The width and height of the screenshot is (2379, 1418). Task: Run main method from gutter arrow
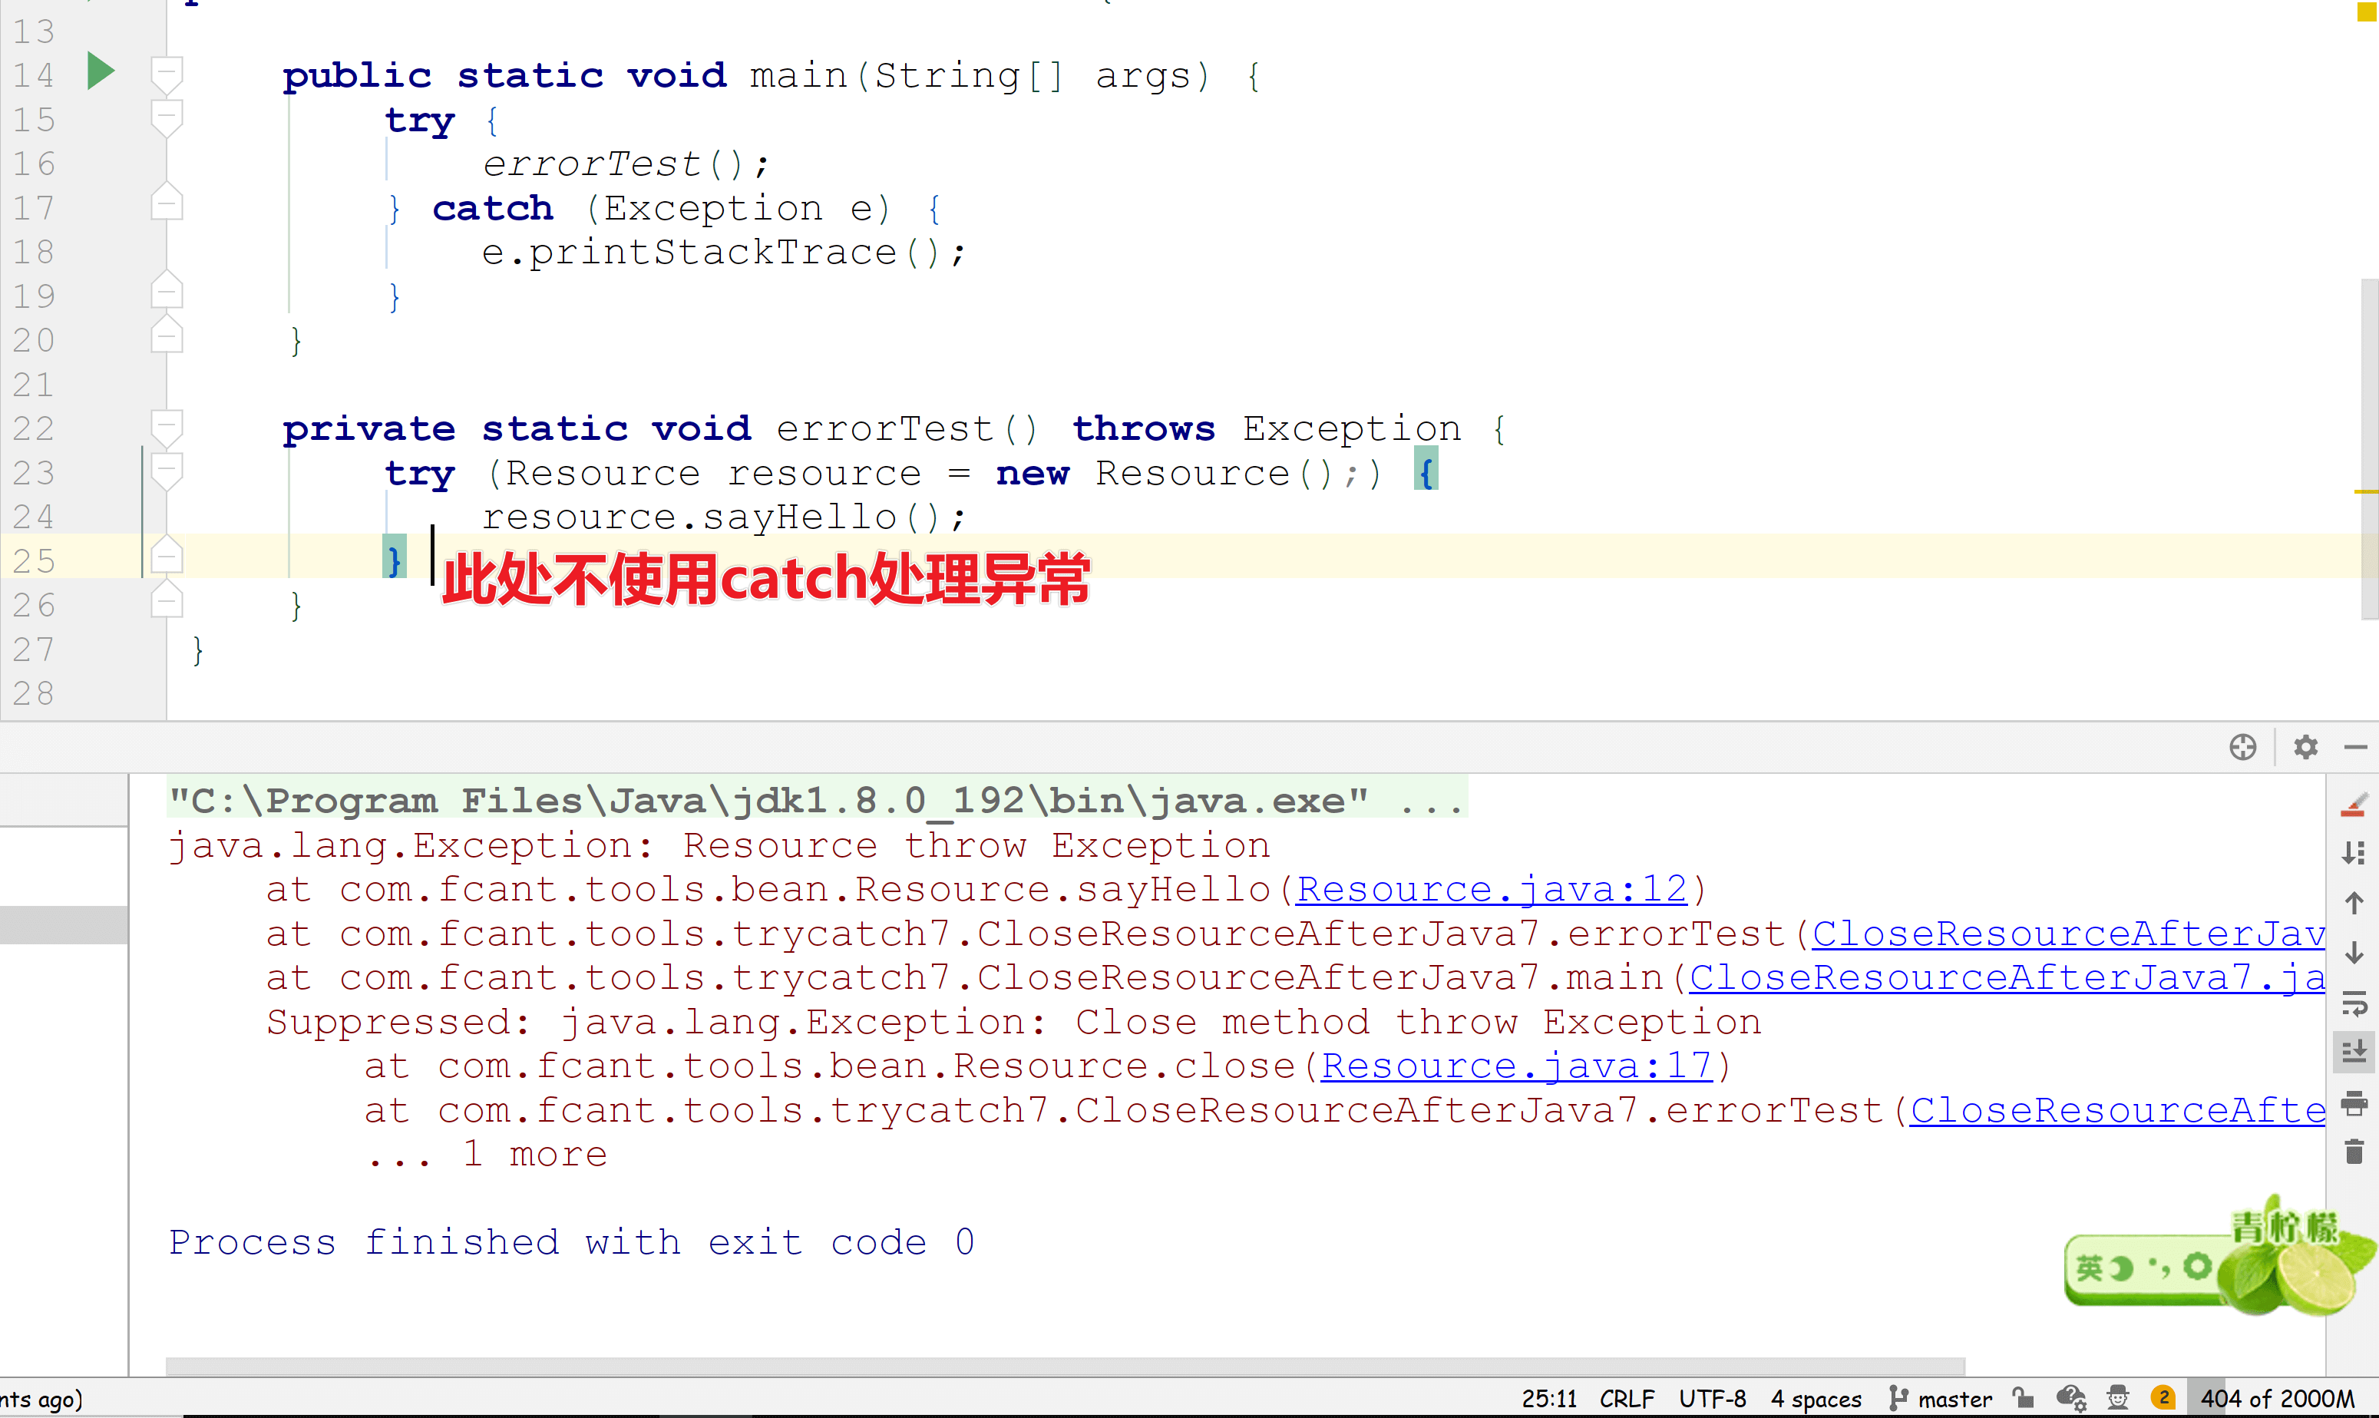[x=101, y=71]
